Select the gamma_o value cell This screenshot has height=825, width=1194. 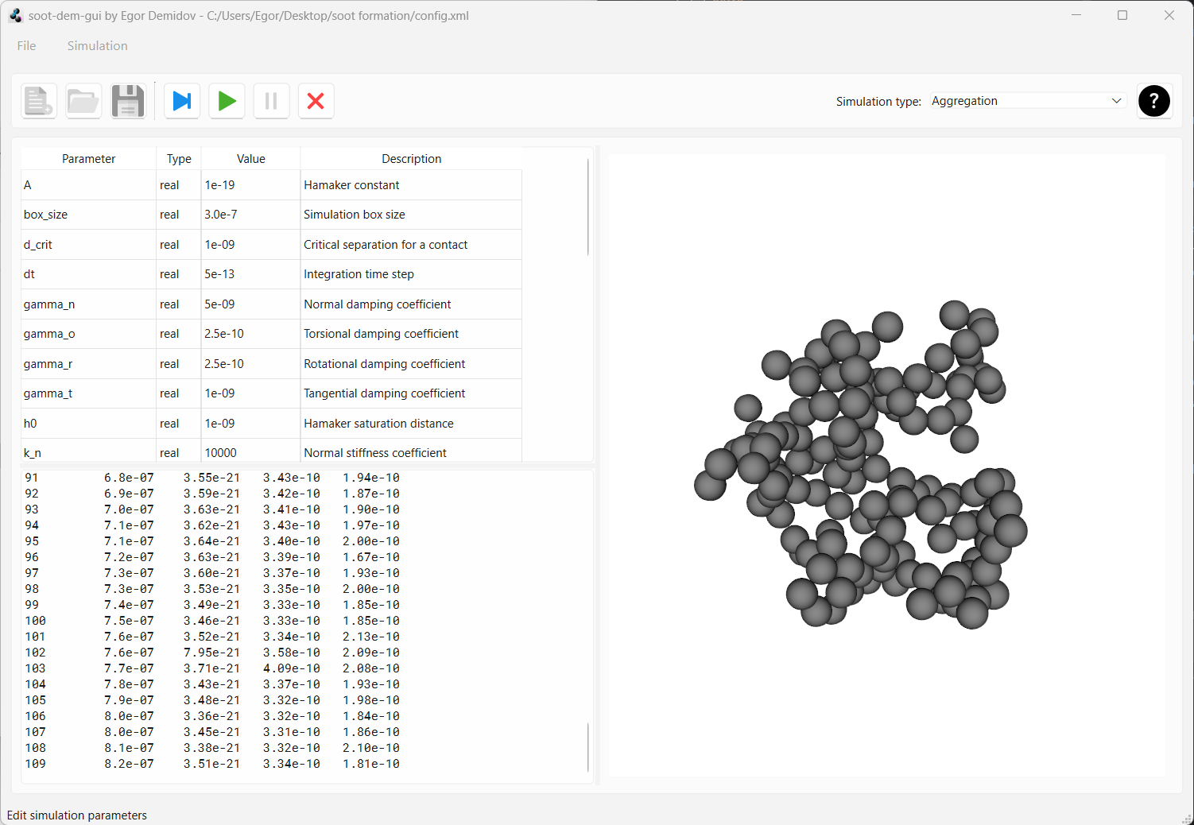coord(250,334)
